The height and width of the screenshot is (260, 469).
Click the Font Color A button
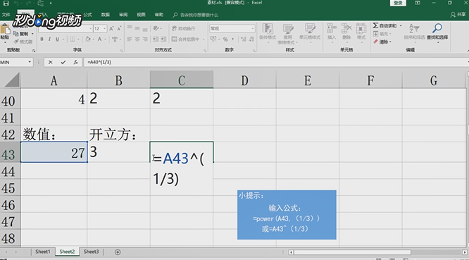[x=99, y=39]
